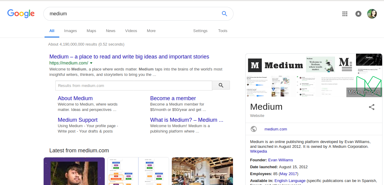
Task: Open the More search categories menu
Action: point(151,31)
